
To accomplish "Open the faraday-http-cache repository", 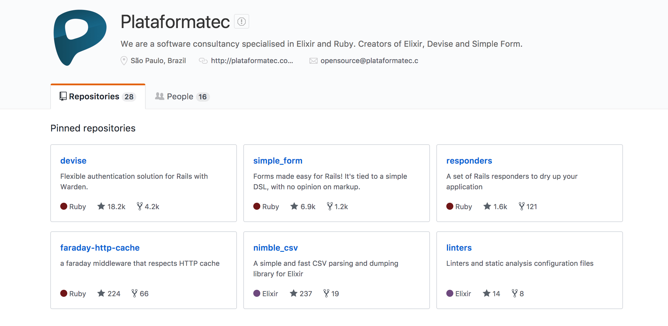I will pyautogui.click(x=100, y=248).
